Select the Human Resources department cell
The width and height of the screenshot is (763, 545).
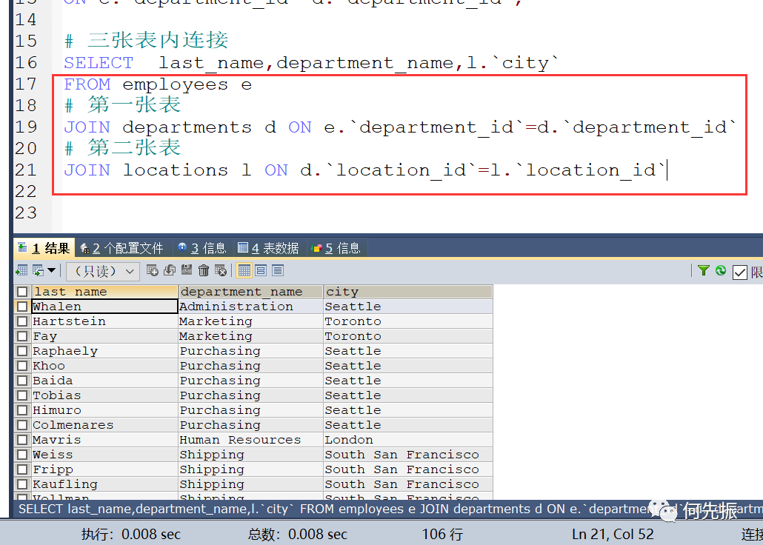(250, 440)
